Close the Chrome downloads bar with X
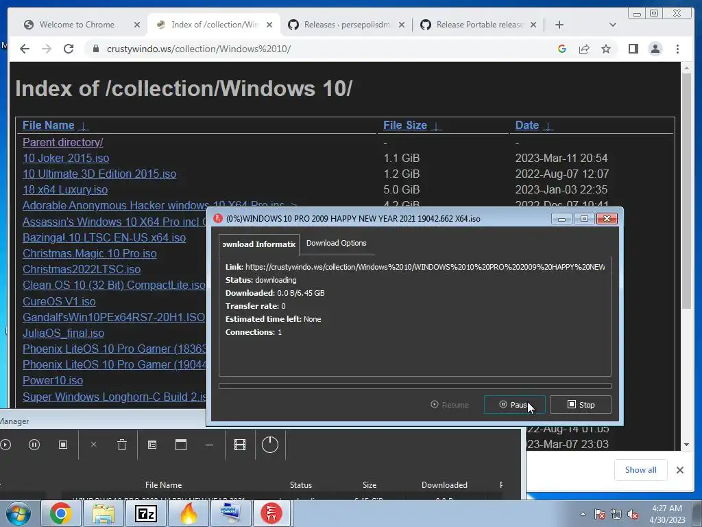 tap(680, 469)
